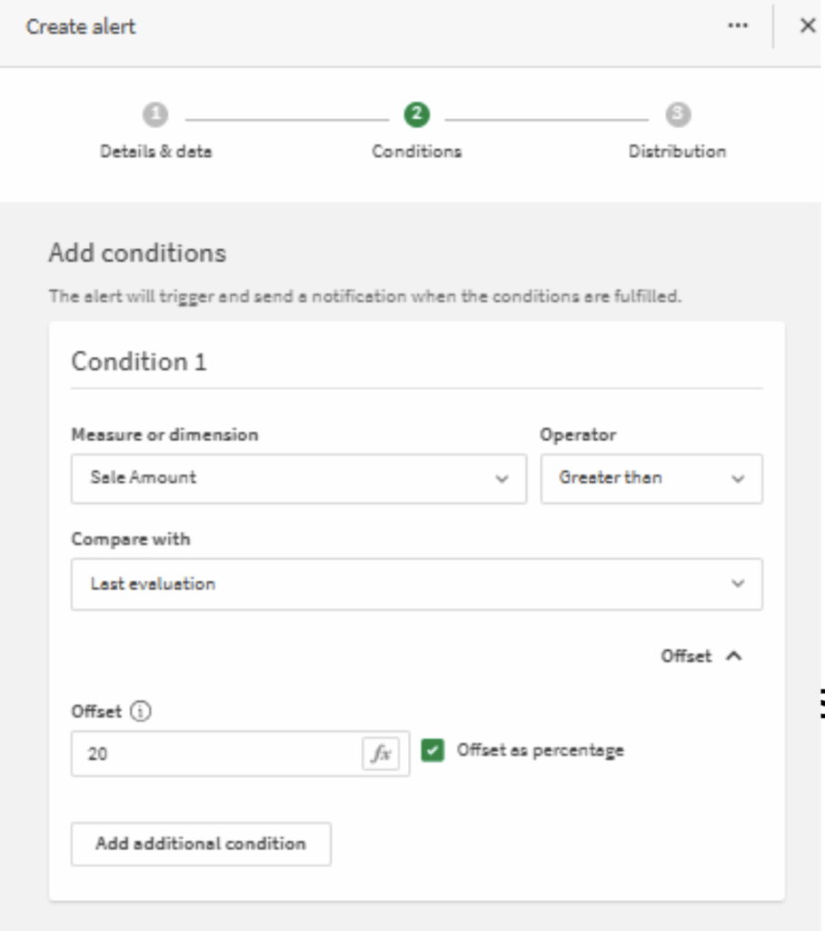Uncheck the Offset as percentage checkbox

433,751
